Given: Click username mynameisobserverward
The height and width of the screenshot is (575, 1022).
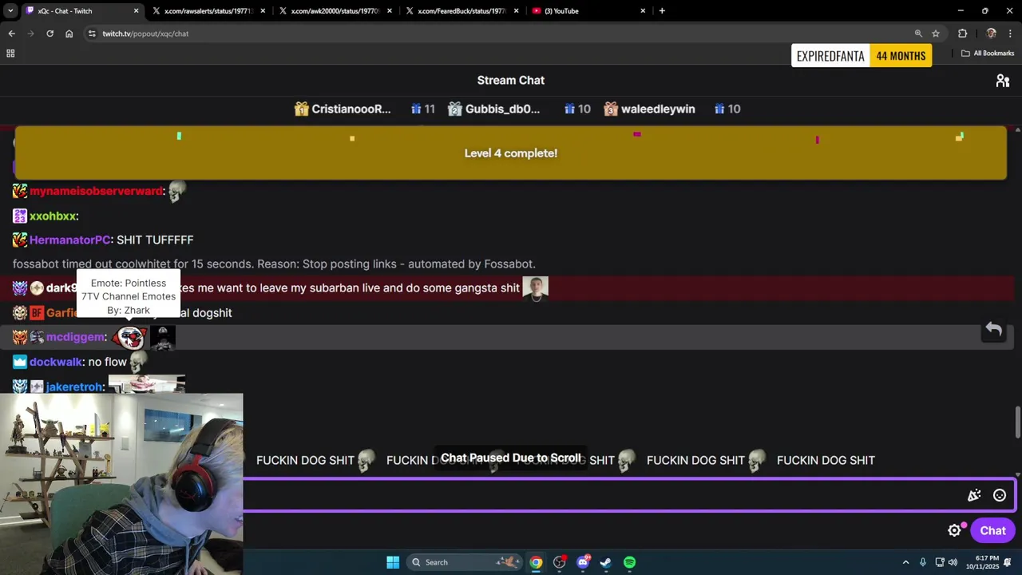Looking at the screenshot, I should (x=97, y=192).
